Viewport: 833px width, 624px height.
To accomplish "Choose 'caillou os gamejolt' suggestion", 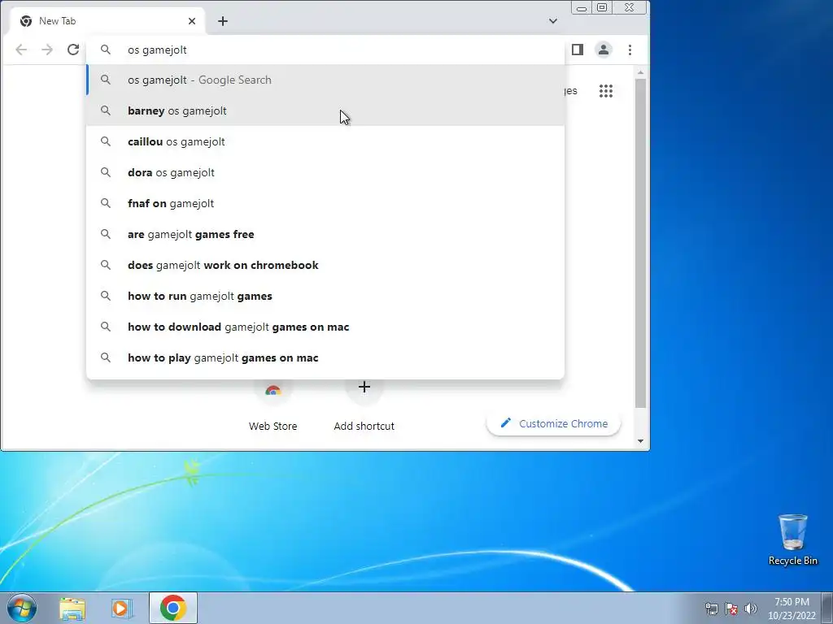I will click(325, 141).
